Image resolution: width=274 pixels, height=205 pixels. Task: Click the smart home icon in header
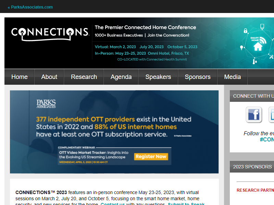click(x=258, y=44)
